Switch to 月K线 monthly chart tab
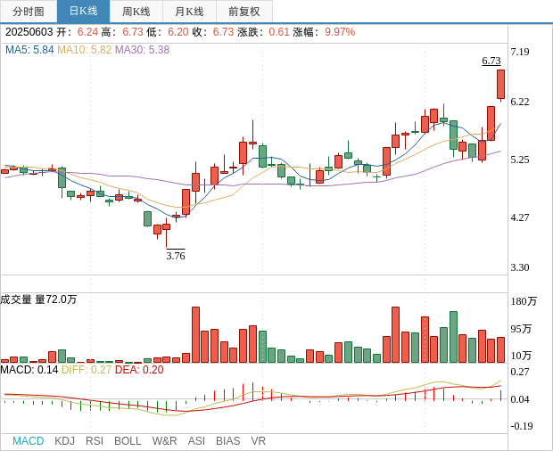The width and height of the screenshot is (553, 451). point(189,12)
